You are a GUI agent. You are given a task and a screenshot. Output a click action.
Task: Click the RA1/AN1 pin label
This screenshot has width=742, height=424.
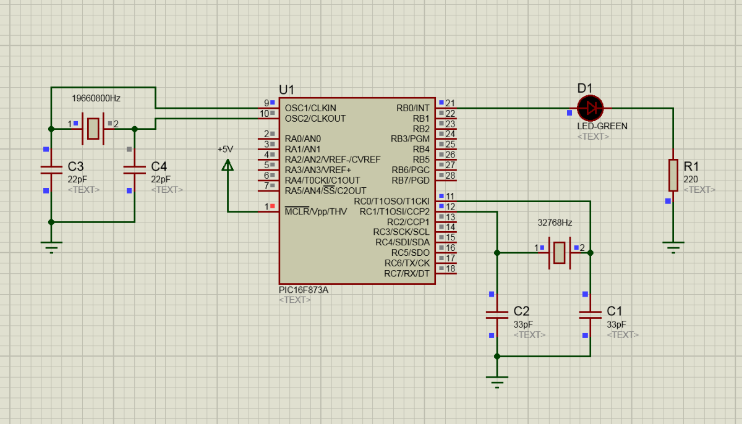pyautogui.click(x=303, y=149)
